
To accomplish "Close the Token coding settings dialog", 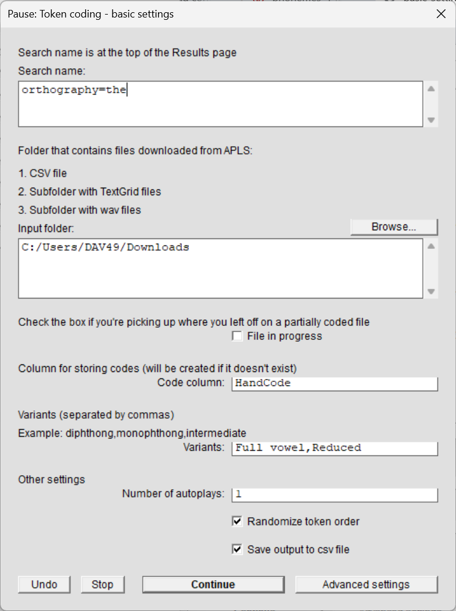I will 441,14.
